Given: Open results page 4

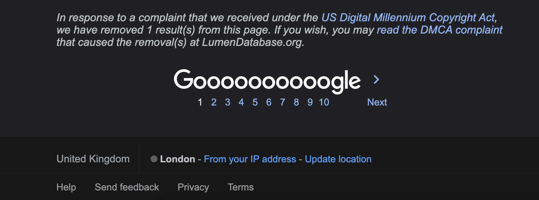Looking at the screenshot, I should pos(241,102).
